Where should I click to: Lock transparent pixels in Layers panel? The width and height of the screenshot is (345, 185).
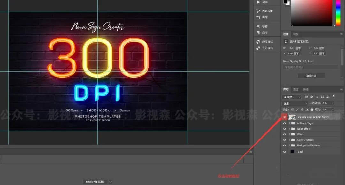pos(292,110)
